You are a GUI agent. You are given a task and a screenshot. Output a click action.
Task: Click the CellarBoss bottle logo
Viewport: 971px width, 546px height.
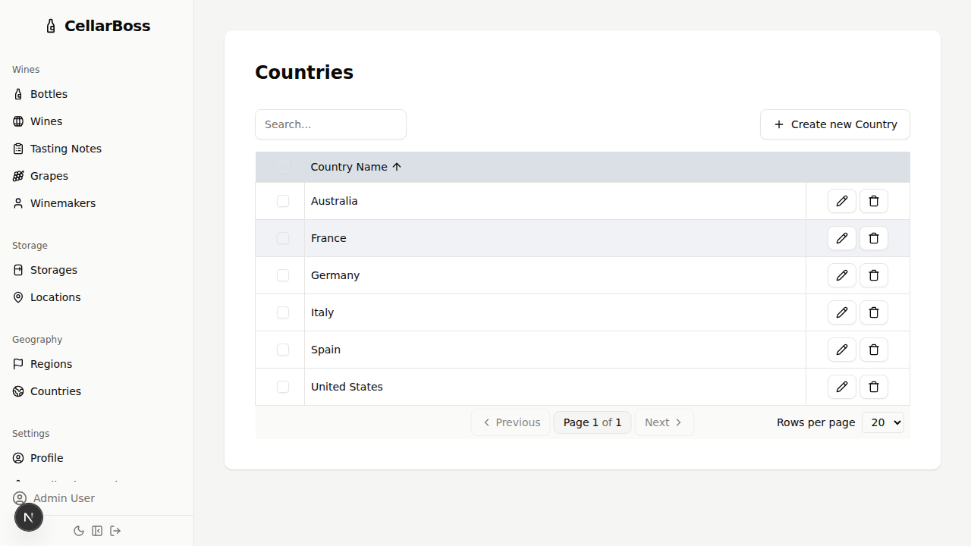tap(51, 25)
